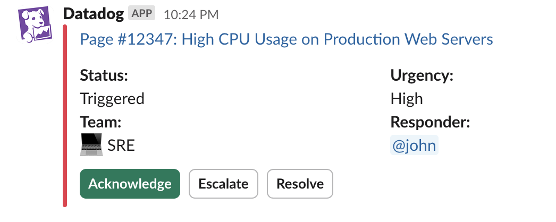
Task: Click the Urgency field label
Action: tap(422, 75)
